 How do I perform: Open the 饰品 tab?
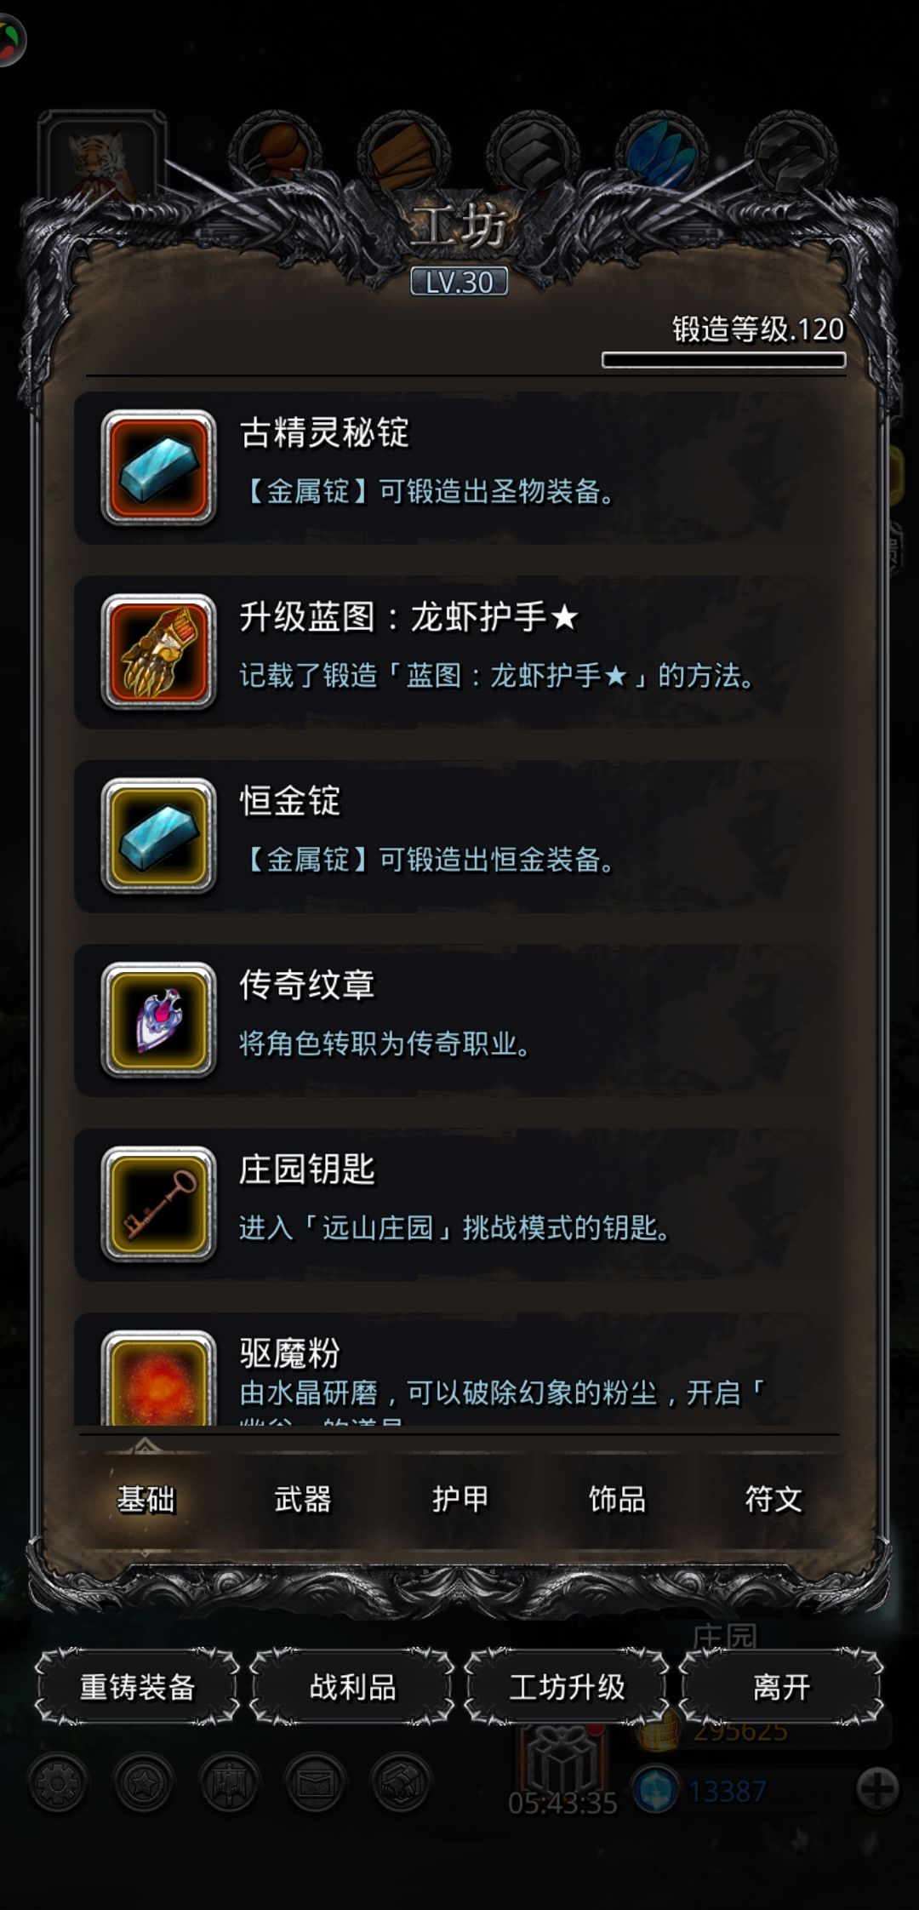click(617, 1499)
